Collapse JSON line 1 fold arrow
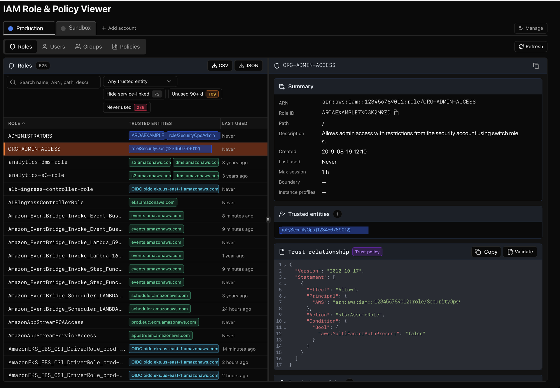The width and height of the screenshot is (560, 388). tap(285, 265)
